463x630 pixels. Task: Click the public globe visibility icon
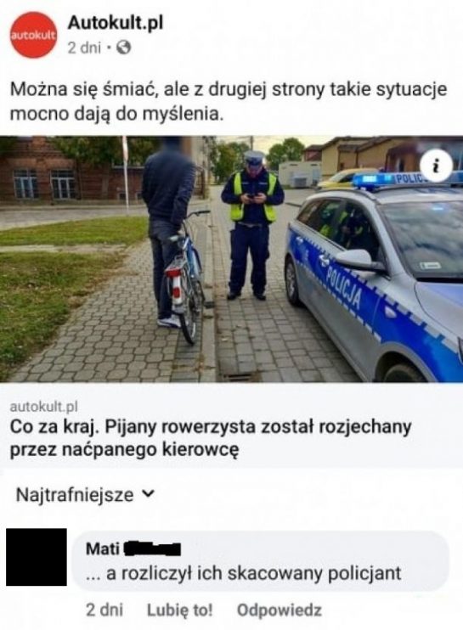point(124,48)
